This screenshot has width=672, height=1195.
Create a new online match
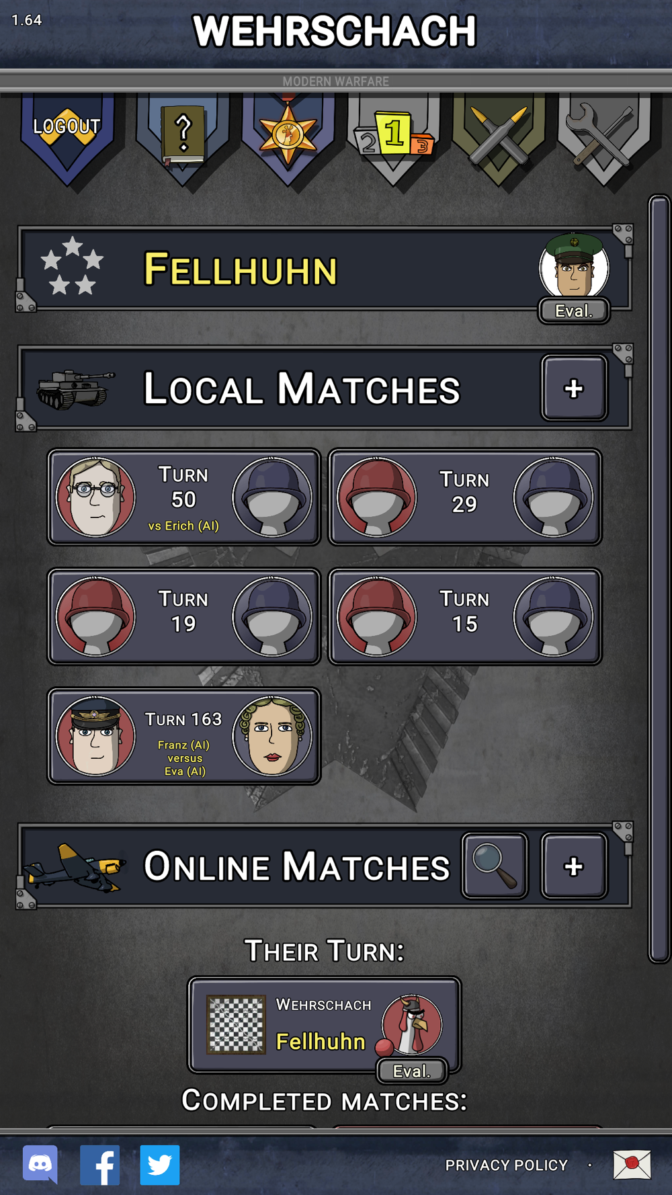(x=574, y=866)
